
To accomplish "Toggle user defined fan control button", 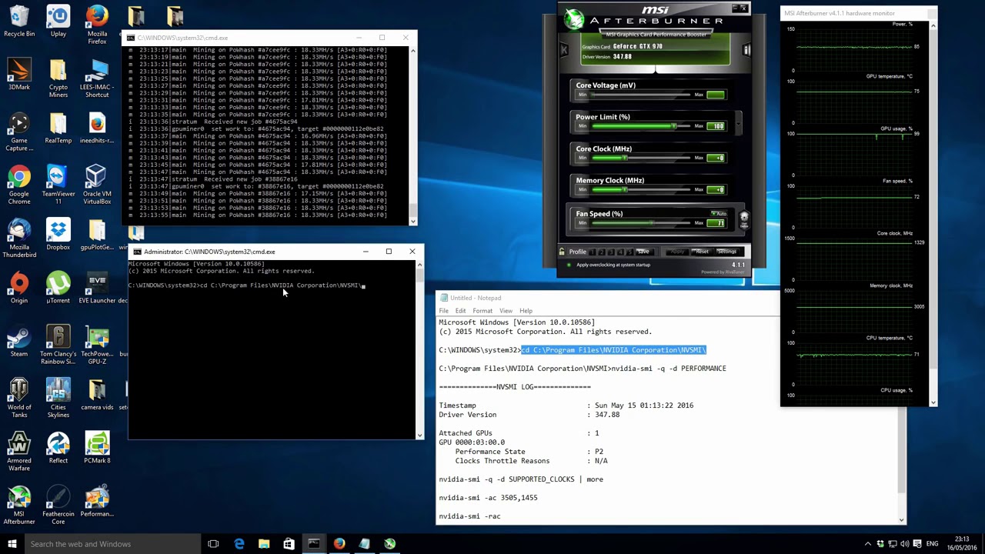I will point(744,219).
